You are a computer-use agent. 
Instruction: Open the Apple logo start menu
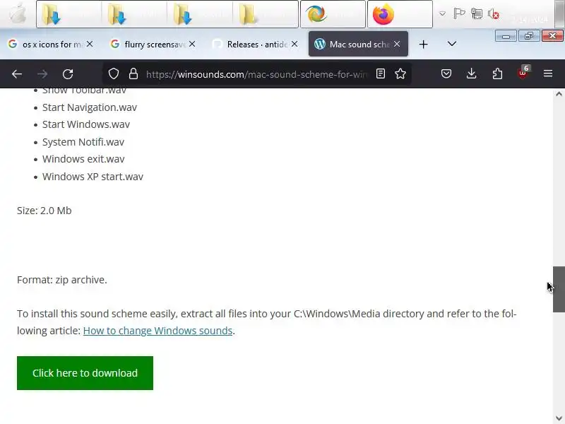tap(17, 13)
